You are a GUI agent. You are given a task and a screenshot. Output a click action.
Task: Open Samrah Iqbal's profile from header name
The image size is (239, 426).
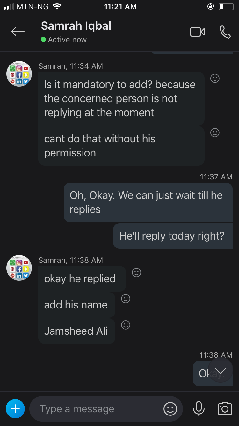click(76, 26)
